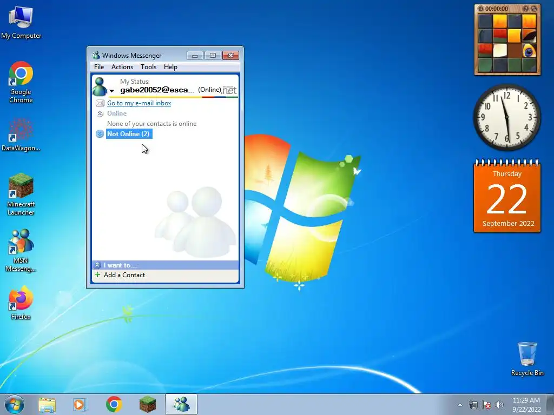Select Windows Messenger taskbar button
Screen dimensions: 554x415
pos(181,404)
